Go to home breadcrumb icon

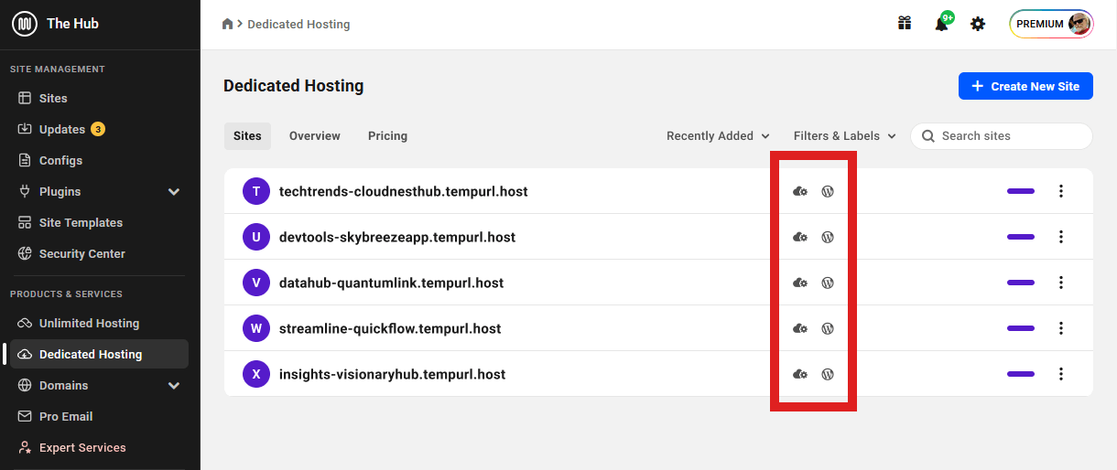pyautogui.click(x=228, y=24)
